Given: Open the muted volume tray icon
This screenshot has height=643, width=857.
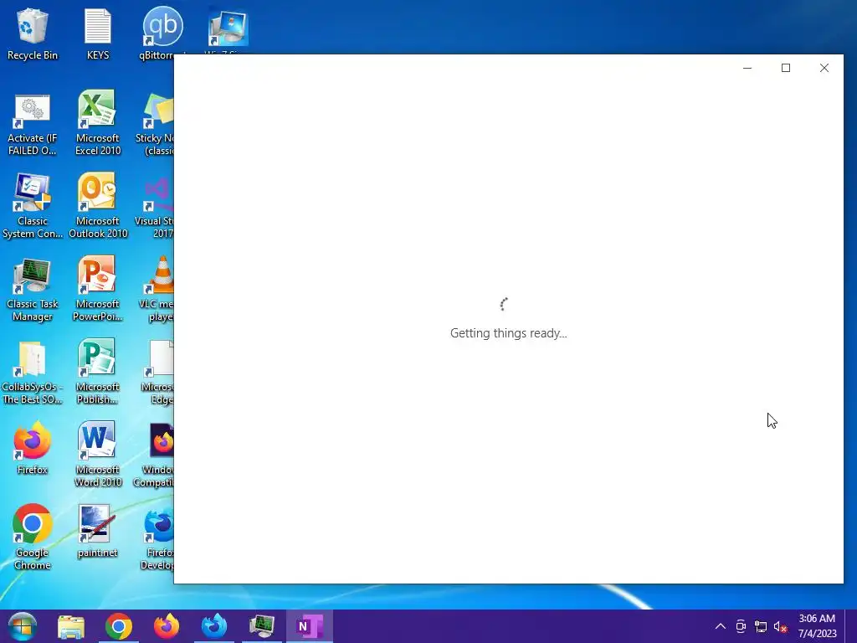Looking at the screenshot, I should [x=781, y=626].
